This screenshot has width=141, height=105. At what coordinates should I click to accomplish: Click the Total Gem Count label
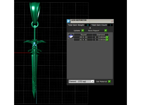(99, 25)
